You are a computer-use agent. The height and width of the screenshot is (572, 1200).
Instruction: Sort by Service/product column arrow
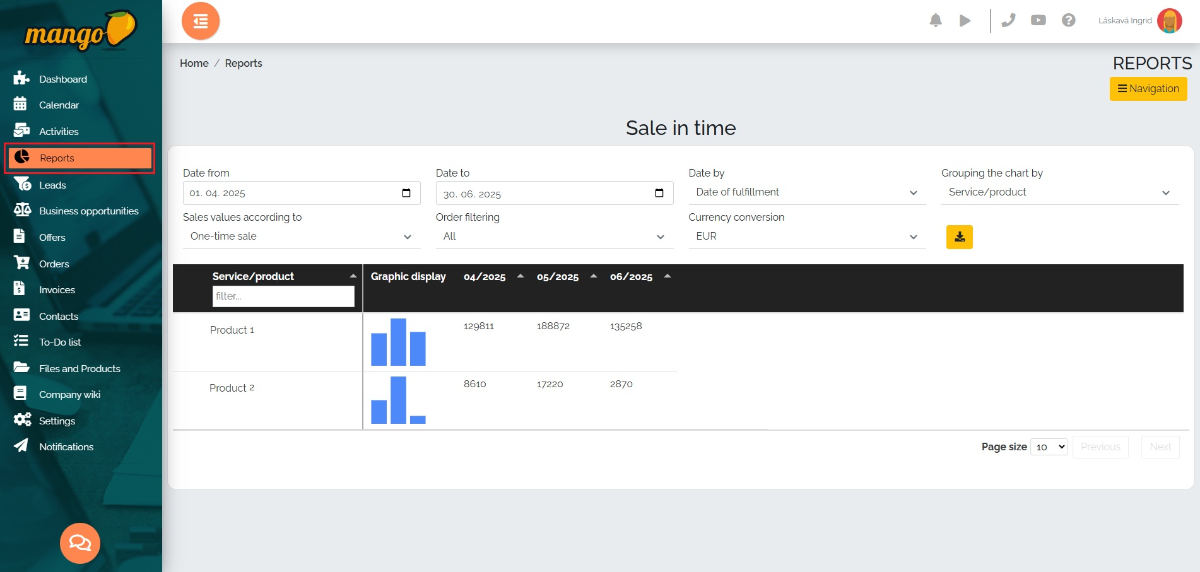[353, 276]
